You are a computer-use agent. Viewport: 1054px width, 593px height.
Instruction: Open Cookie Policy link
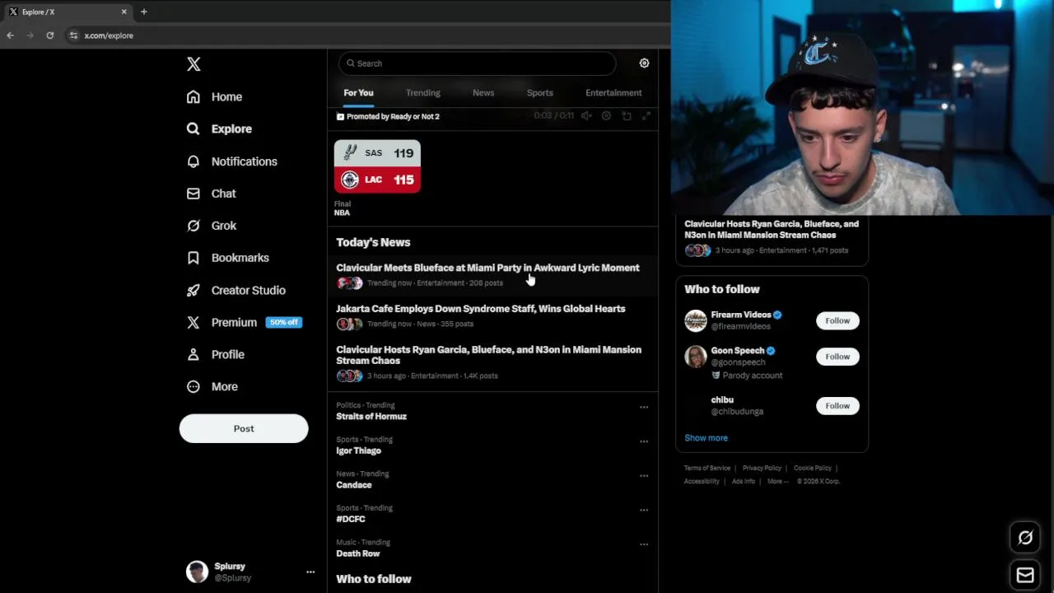[x=813, y=468]
